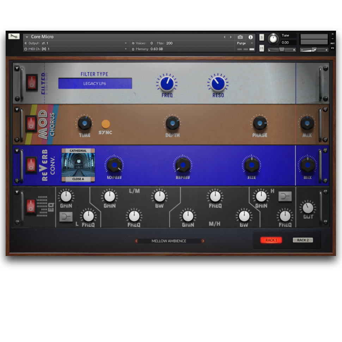Select previous instrument with left arrow

225,37
